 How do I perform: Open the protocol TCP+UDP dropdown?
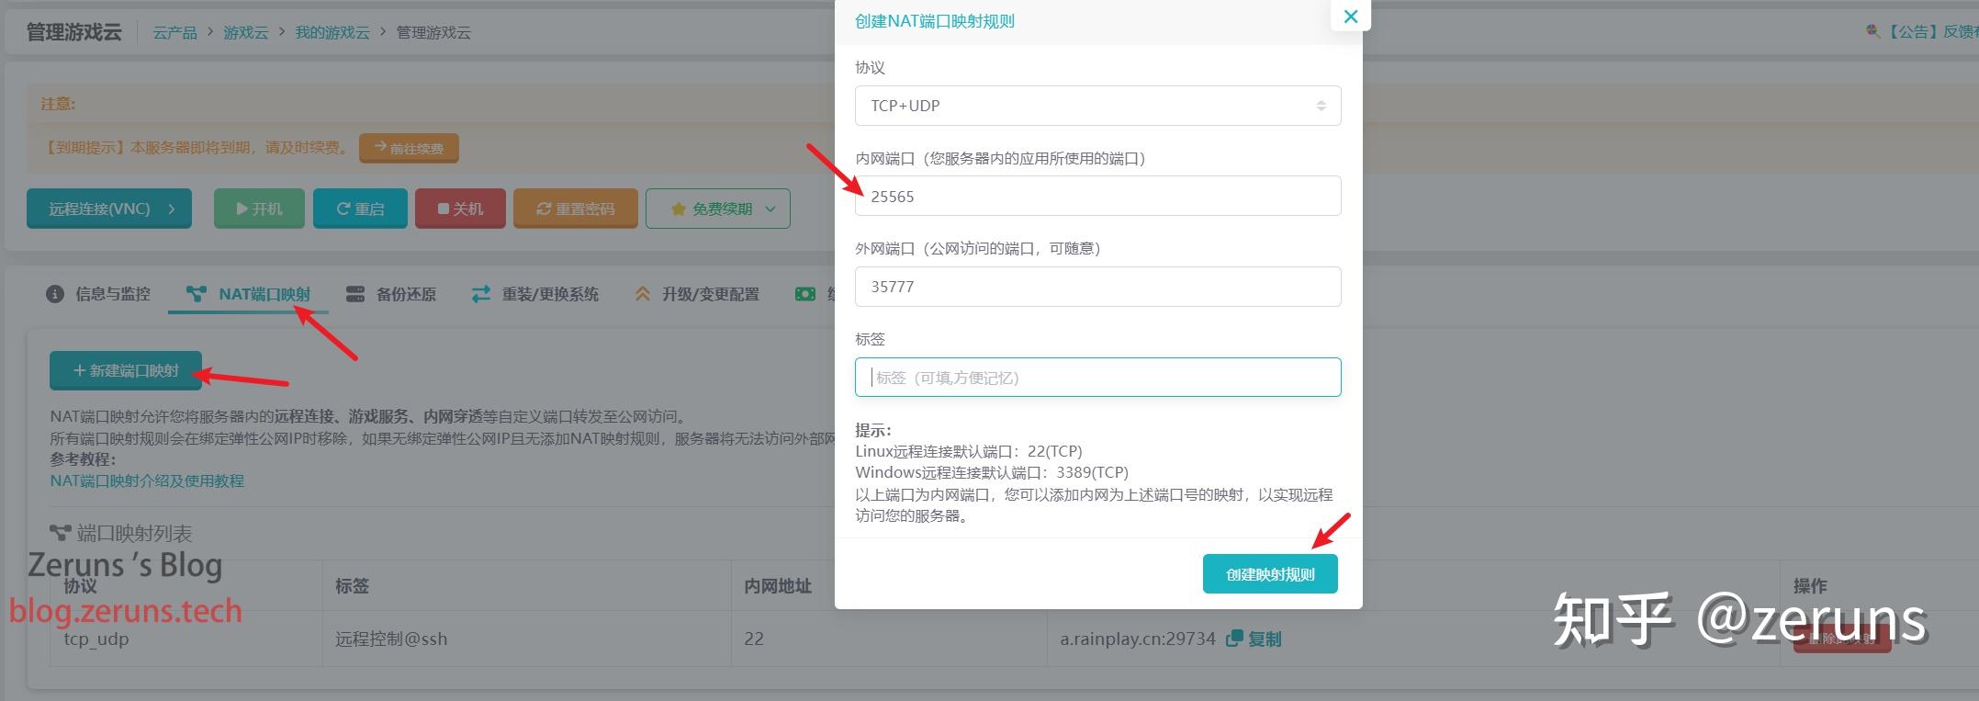pos(1097,106)
